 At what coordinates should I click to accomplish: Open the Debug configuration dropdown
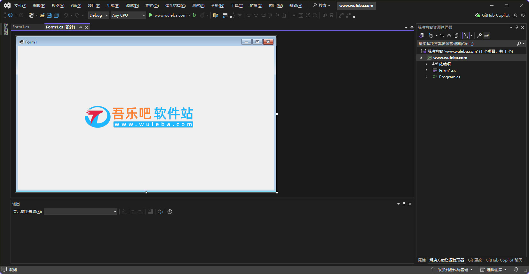98,15
